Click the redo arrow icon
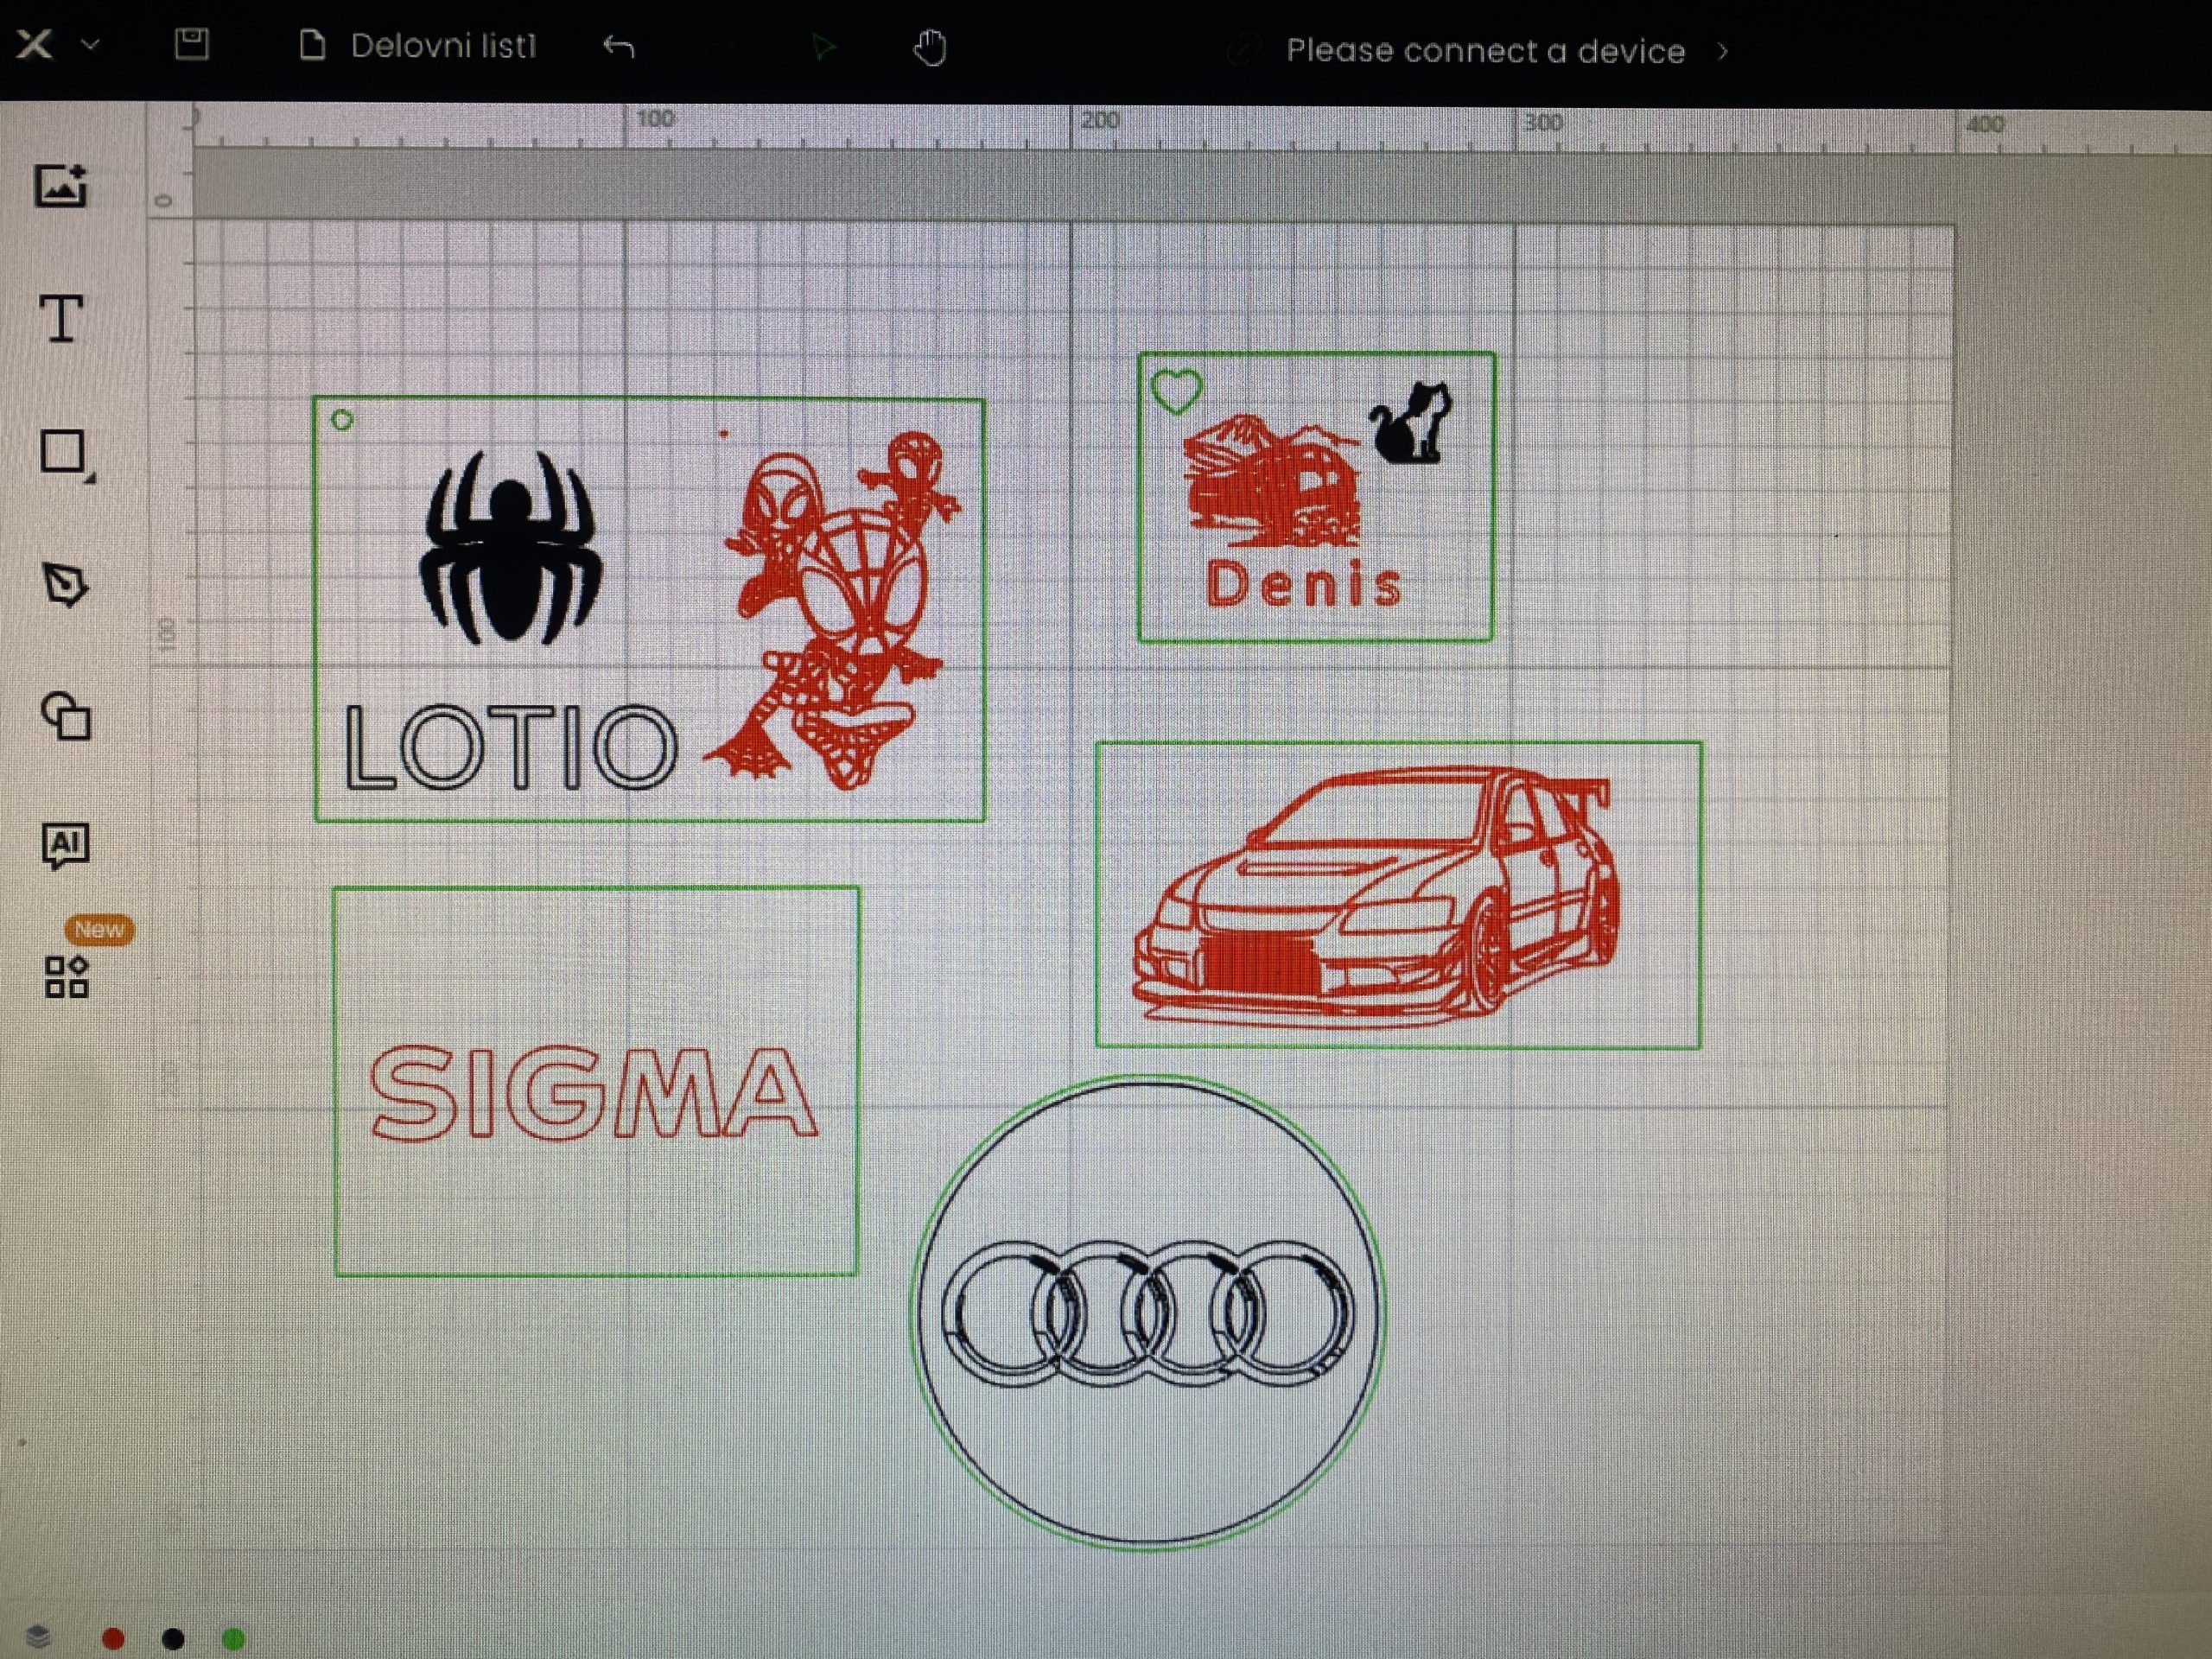This screenshot has width=2212, height=1659. coord(722,47)
